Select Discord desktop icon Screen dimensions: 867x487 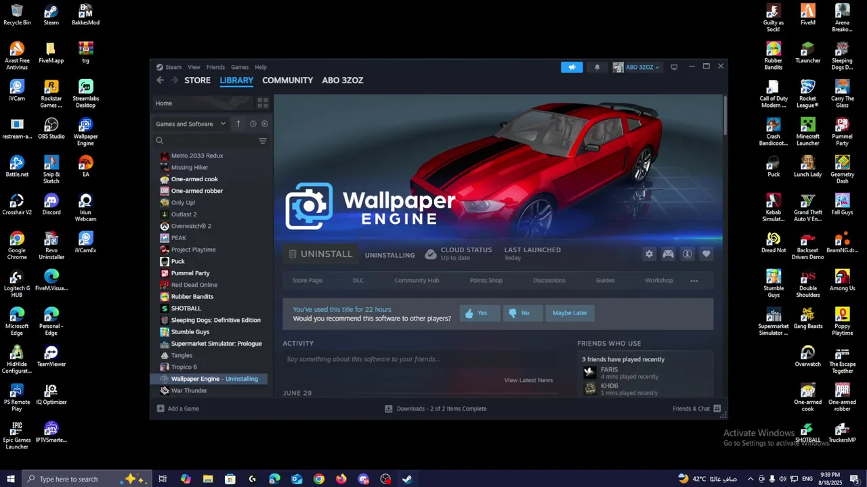[51, 204]
